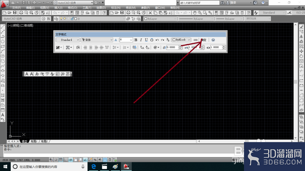Screen dimensions: 305x171
Task: Toggle lineweight display in status bar
Action: click(100, 160)
